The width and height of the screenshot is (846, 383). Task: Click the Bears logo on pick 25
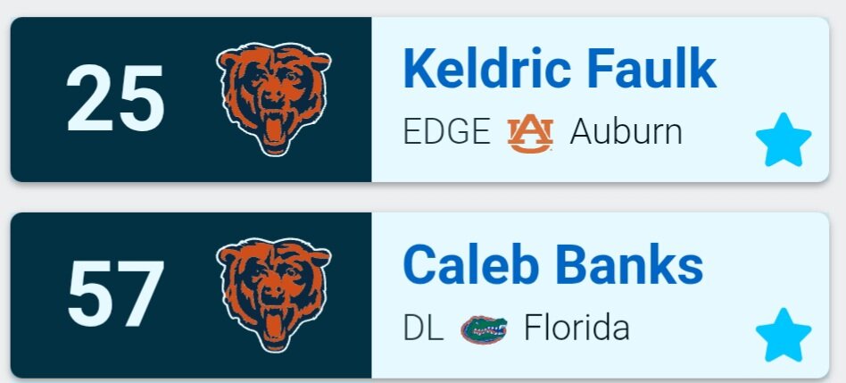click(x=273, y=99)
